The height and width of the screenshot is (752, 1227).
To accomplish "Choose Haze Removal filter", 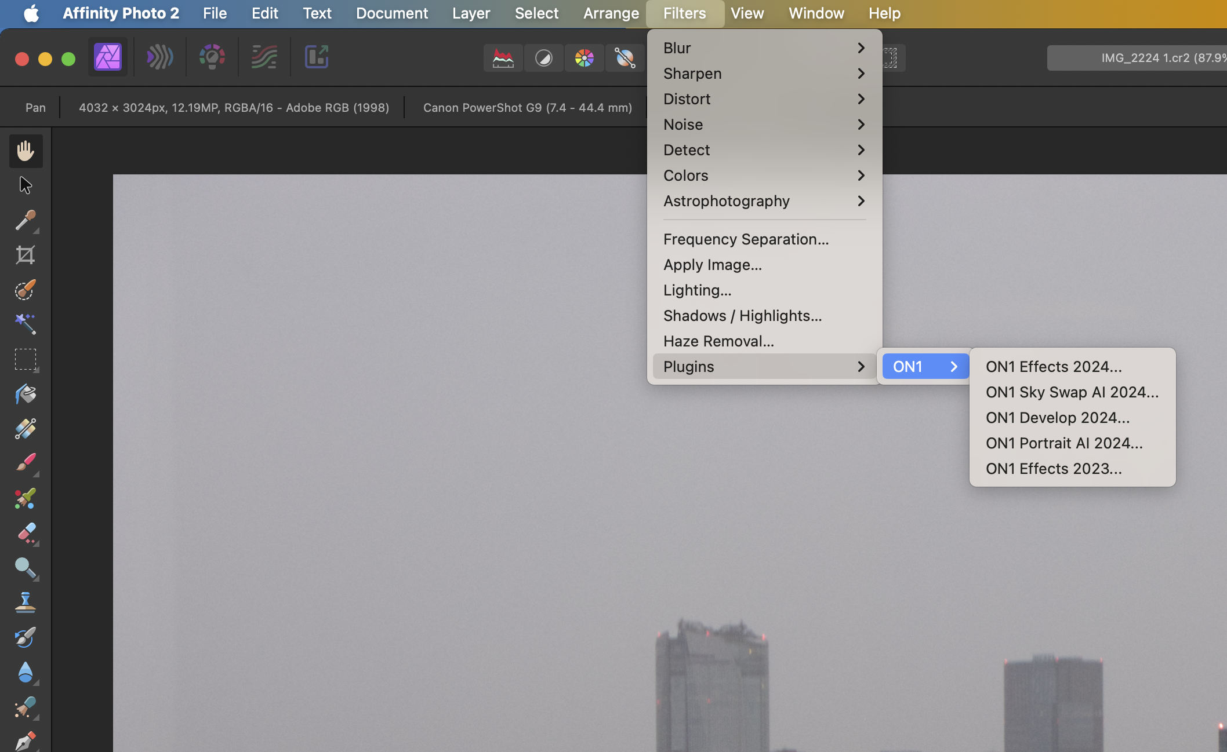I will 764,341.
